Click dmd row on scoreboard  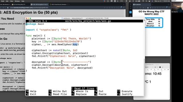[x=153, y=22]
